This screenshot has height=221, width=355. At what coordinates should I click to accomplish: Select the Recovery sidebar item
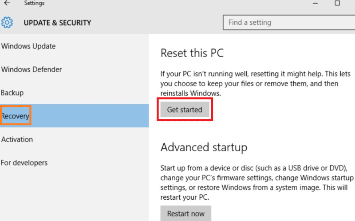pos(16,116)
